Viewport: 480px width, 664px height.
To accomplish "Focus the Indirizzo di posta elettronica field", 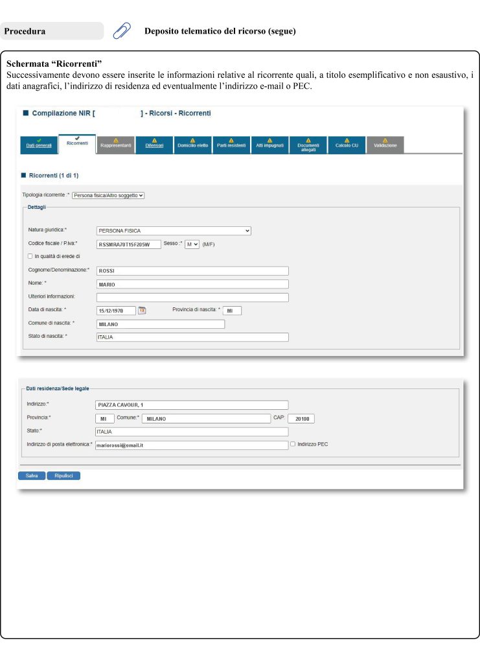I will coord(191,445).
